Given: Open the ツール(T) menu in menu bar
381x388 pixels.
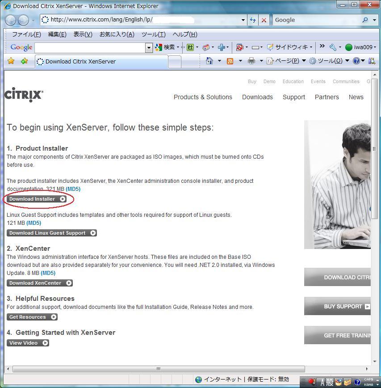Looking at the screenshot, I should 154,34.
